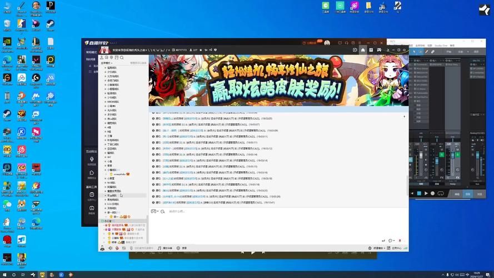
Task: Click the signal strength bars in YY bottom-right
Action: click(406, 248)
